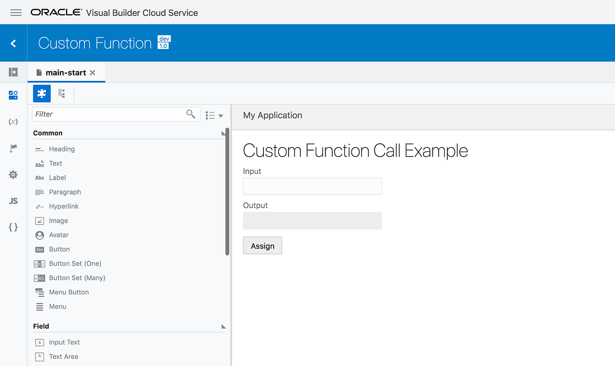Open the JSON curly braces panel

pyautogui.click(x=13, y=227)
